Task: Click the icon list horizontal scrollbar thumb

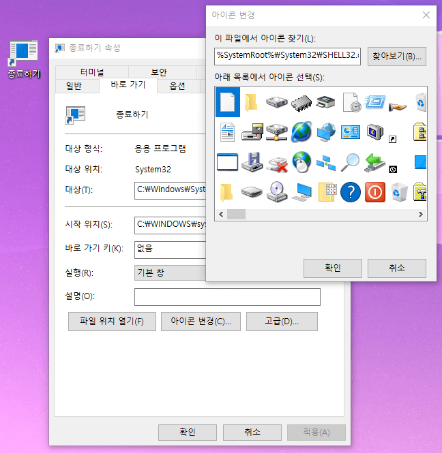Action: [236, 215]
